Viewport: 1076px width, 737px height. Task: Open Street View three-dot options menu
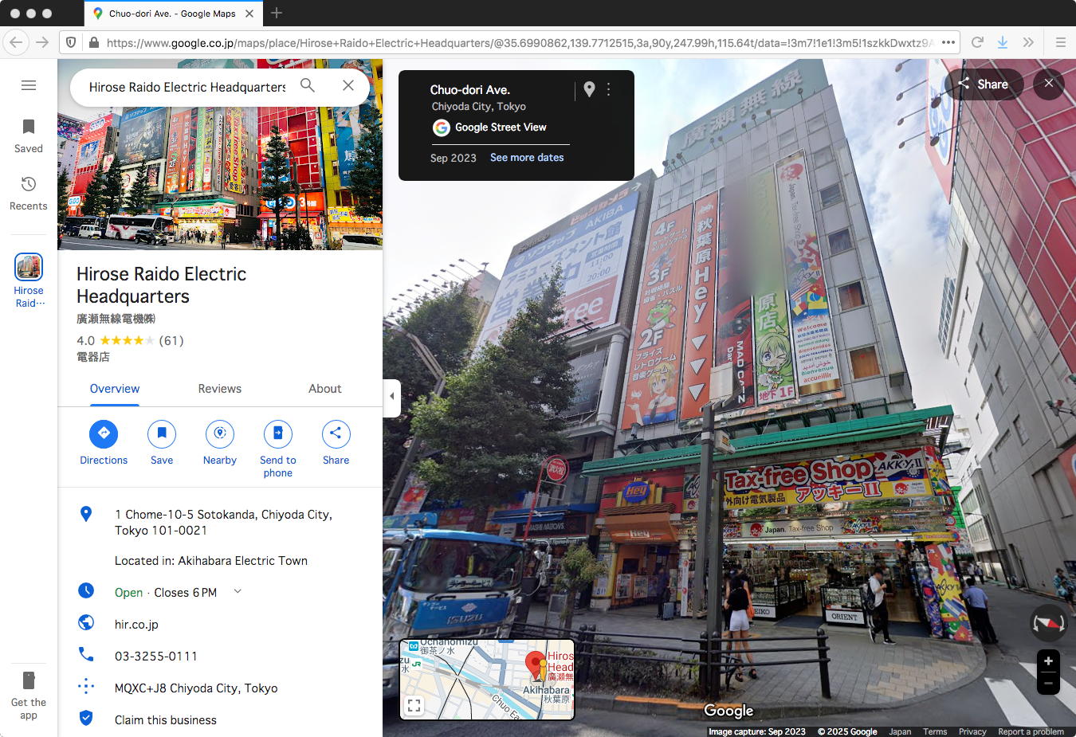tap(608, 90)
